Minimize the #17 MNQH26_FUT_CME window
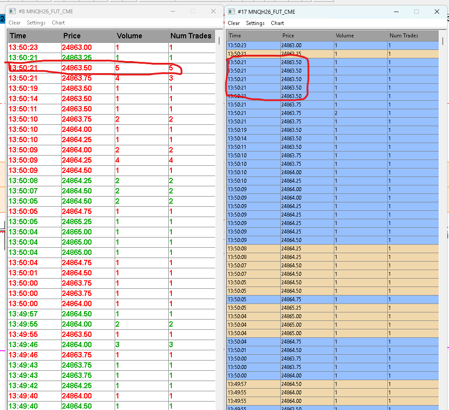This screenshot has height=410, width=449. click(395, 12)
